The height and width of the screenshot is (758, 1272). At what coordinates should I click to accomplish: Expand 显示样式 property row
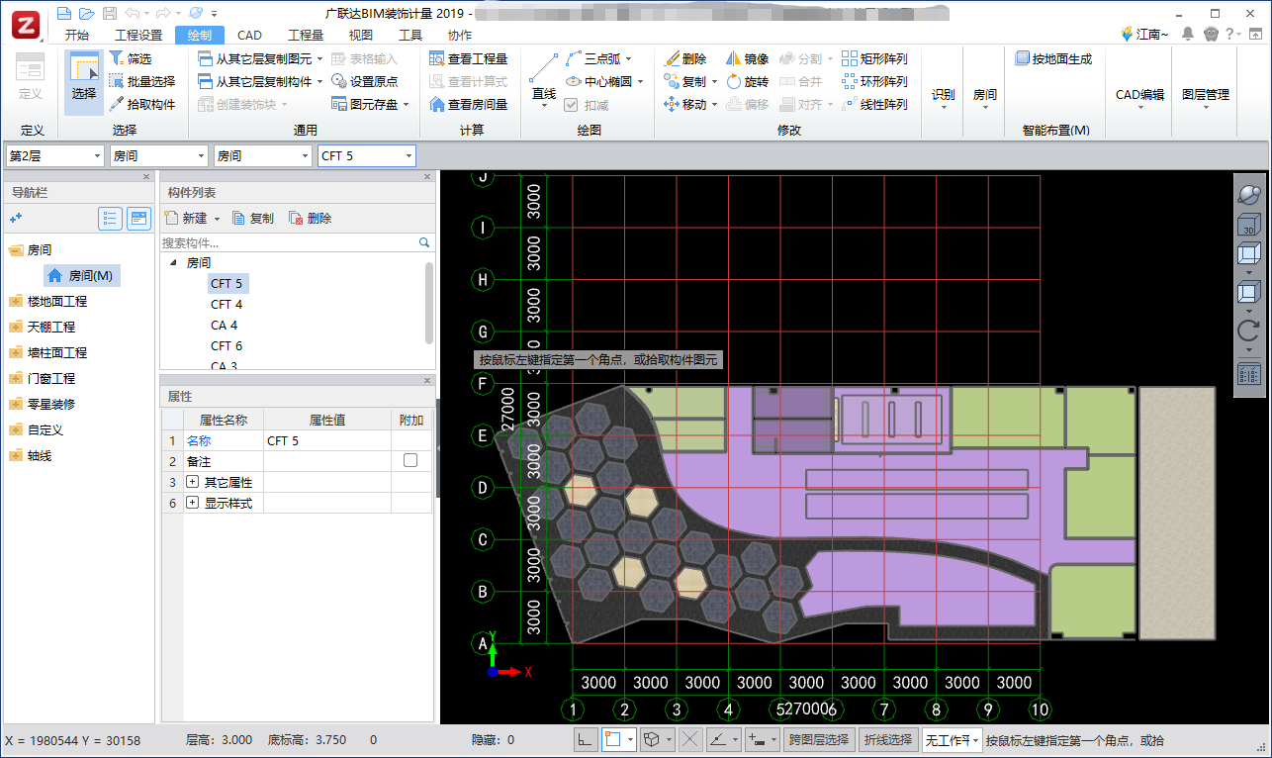coord(192,504)
